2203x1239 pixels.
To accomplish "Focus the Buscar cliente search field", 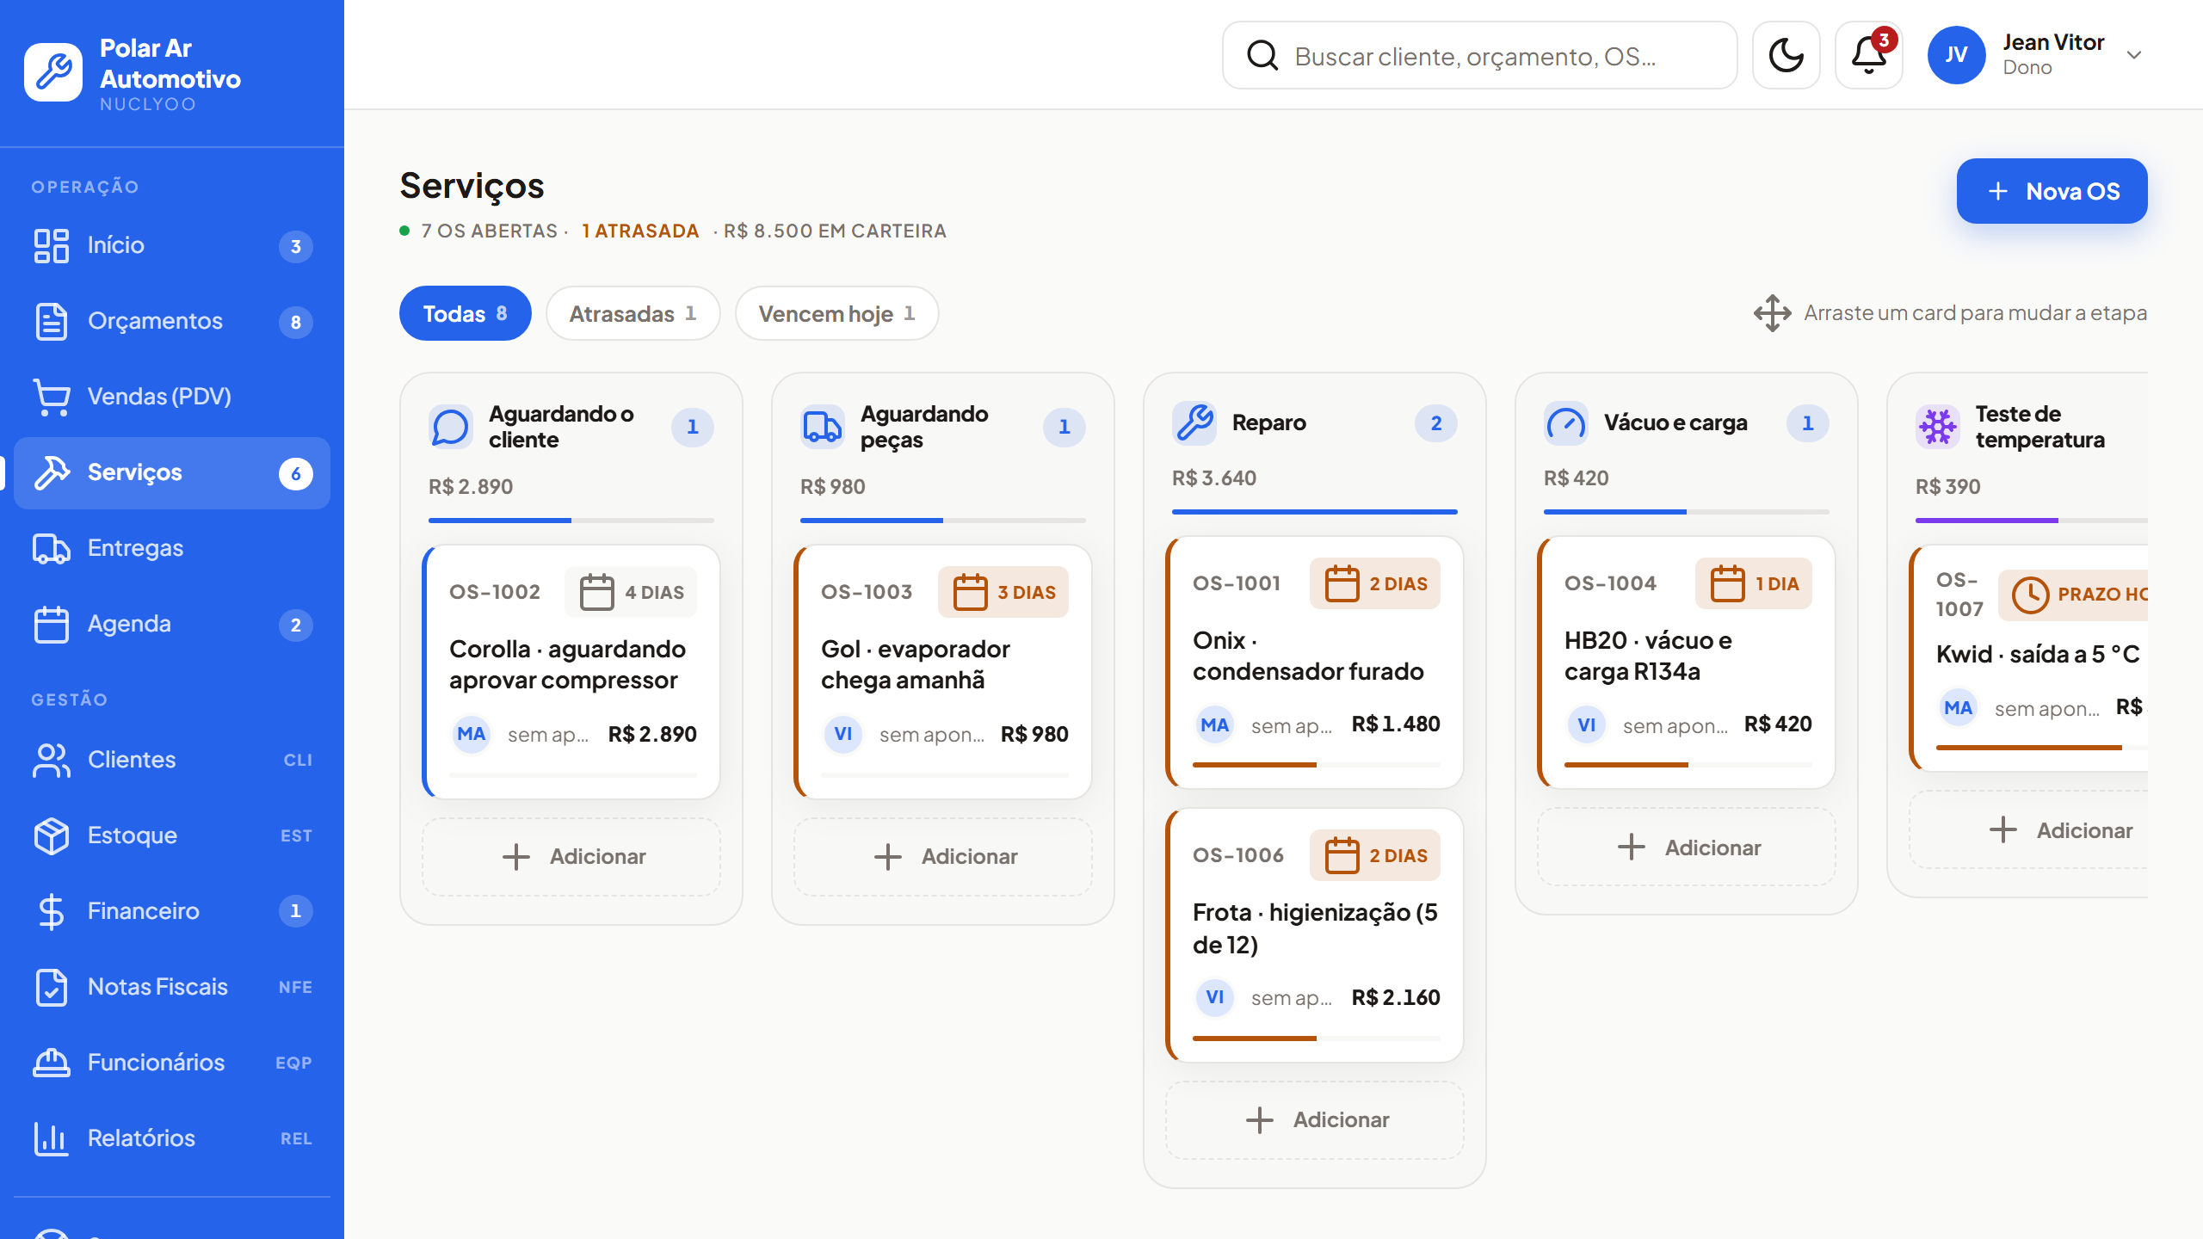I will pos(1479,55).
